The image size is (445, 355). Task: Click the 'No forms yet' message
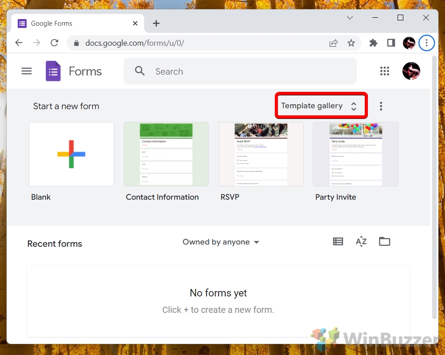point(218,293)
